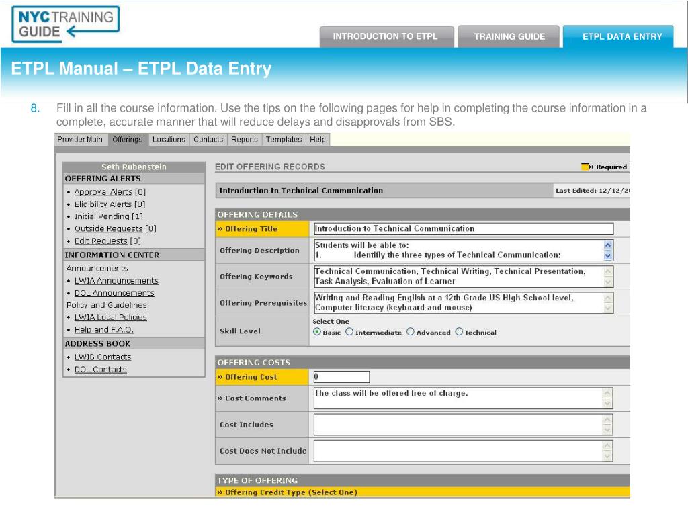Viewport: 688px width, 516px height.
Task: Open the Training Guide tab
Action: click(509, 36)
